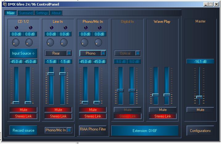Viewport: 222px width, 144px height.
Task: Click left pan knob of Phono/Mic In
Action: [x=84, y=42]
